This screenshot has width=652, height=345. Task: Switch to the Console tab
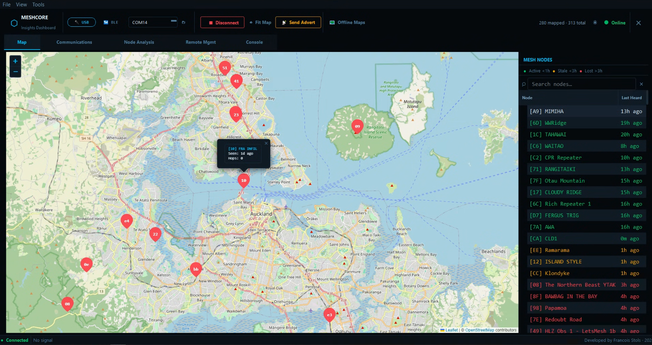coord(254,42)
